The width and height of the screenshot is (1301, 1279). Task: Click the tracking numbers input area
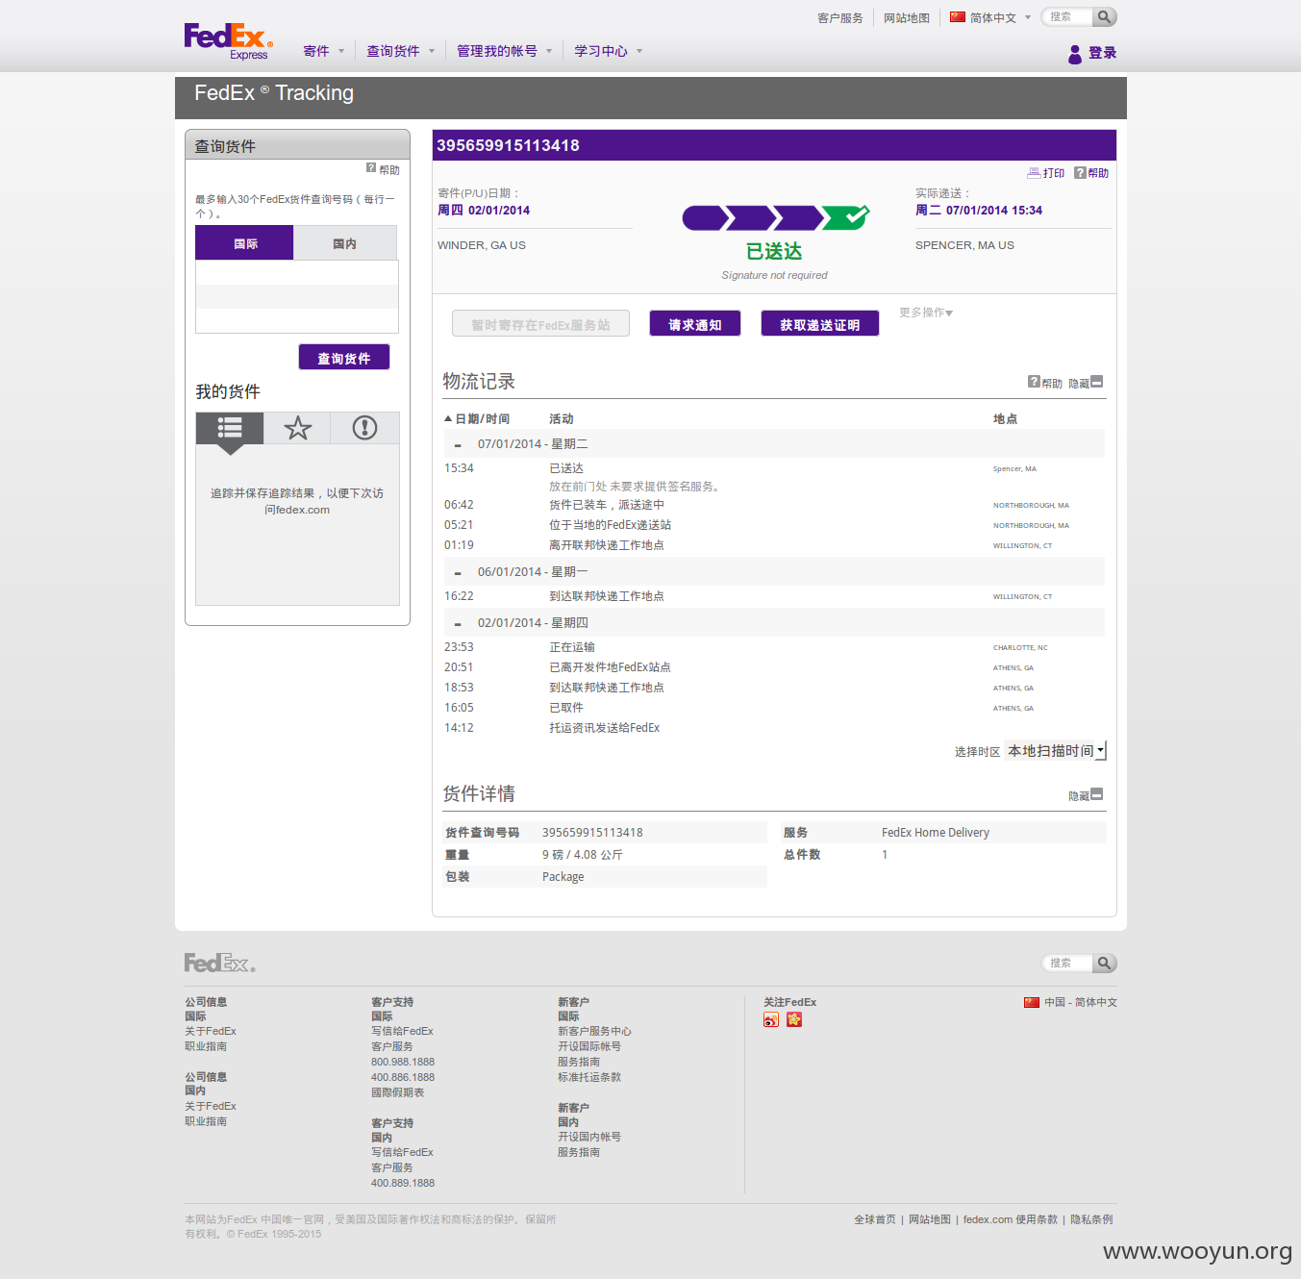coord(297,297)
